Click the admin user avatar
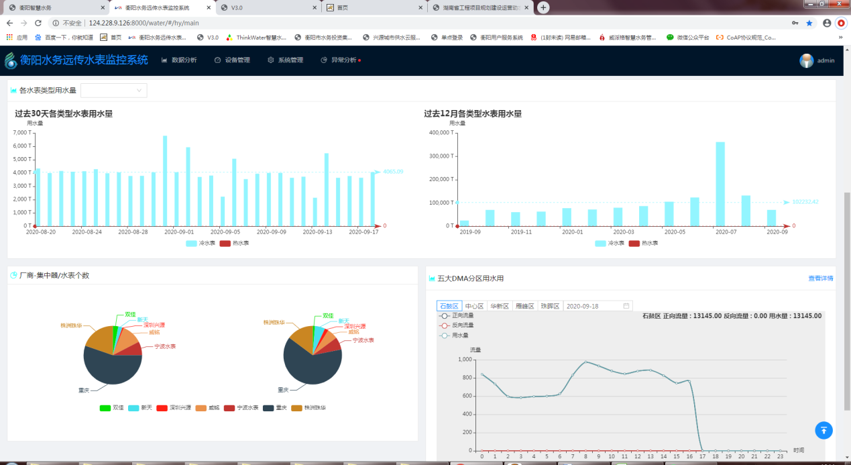 pyautogui.click(x=806, y=60)
